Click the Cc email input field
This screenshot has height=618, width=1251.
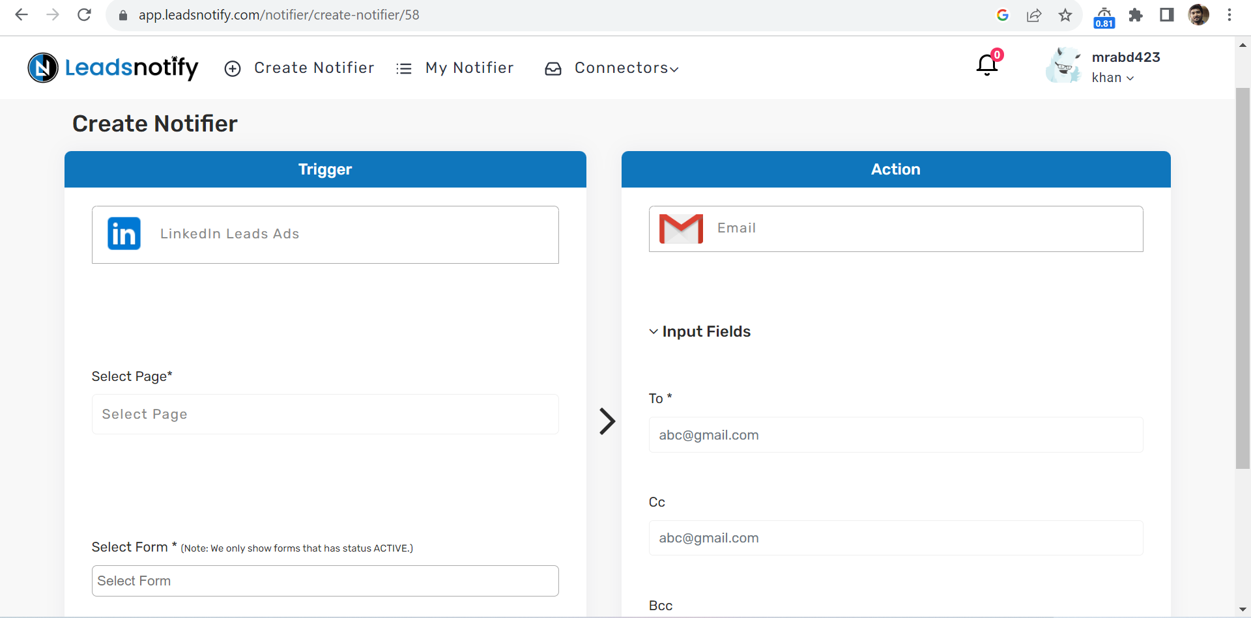coord(896,538)
